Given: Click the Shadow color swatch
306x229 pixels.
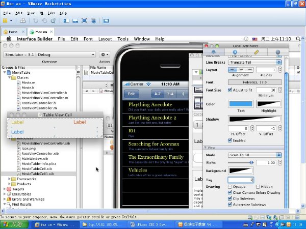Looking at the screenshot, I should coord(254,119).
